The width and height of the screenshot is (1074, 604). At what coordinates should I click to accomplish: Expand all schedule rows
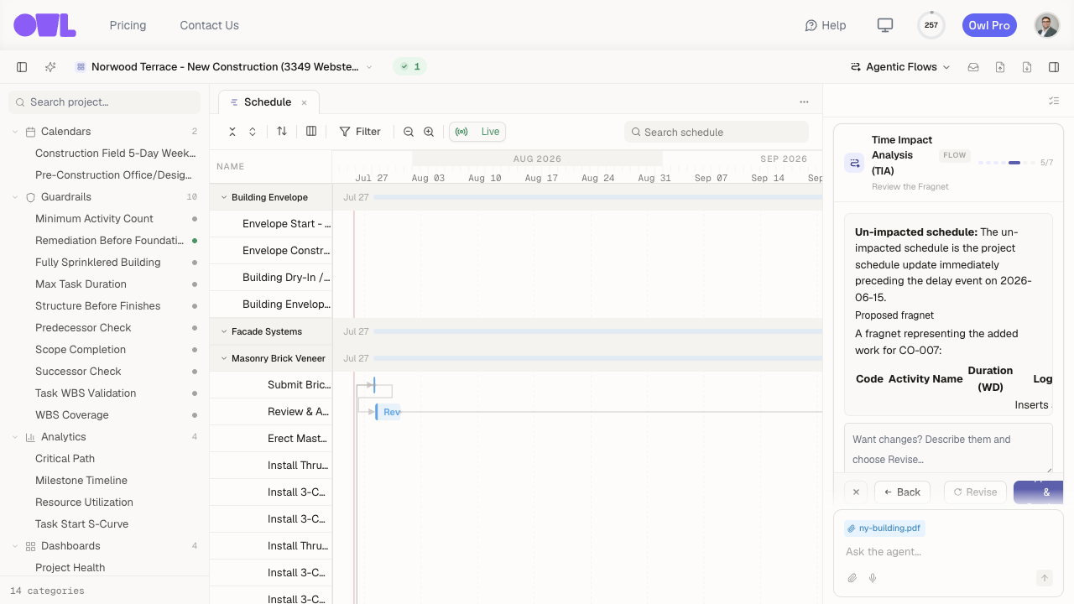coord(253,132)
